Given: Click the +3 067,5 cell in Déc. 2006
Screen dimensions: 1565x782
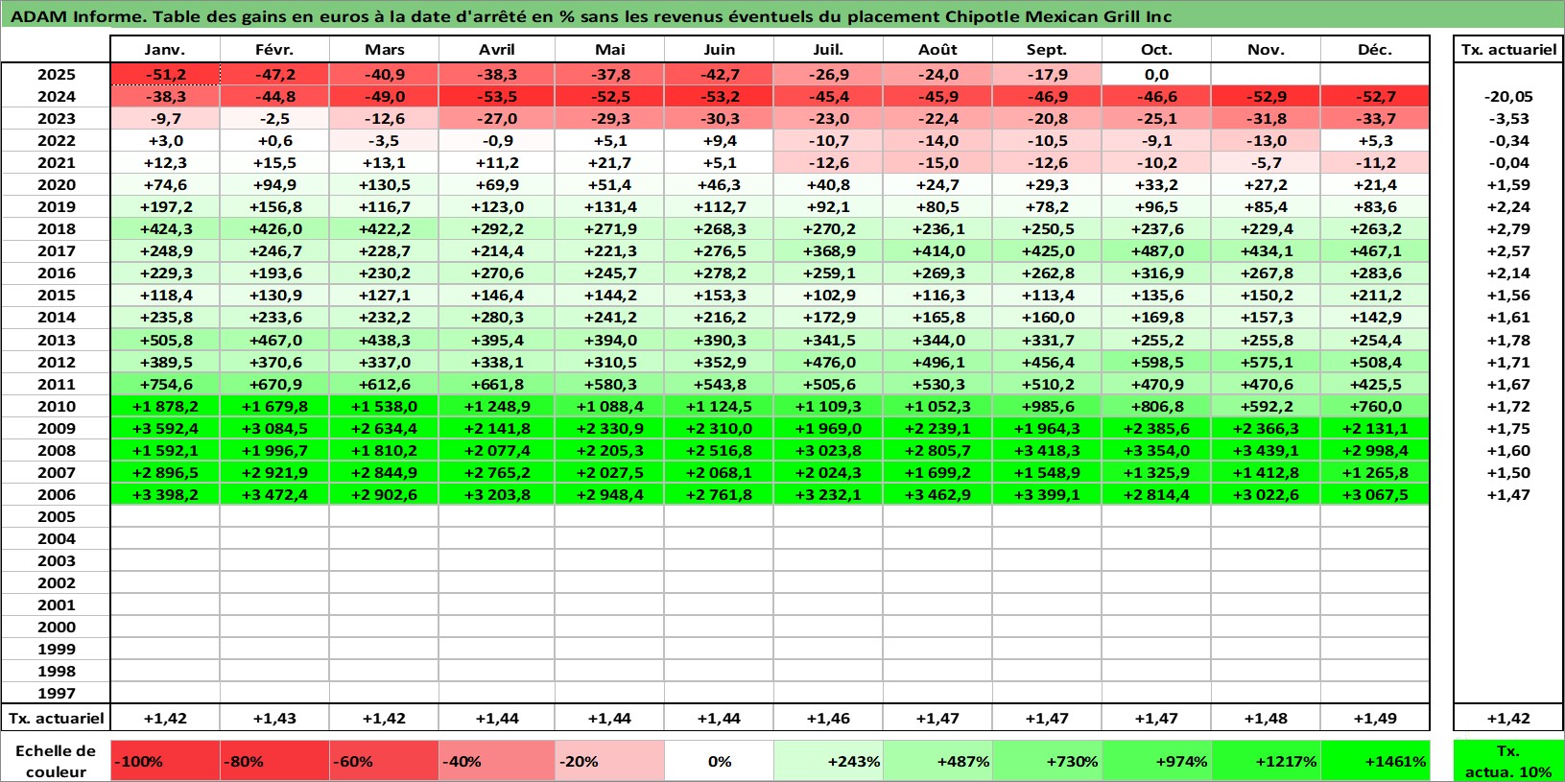Looking at the screenshot, I should coord(1375,494).
